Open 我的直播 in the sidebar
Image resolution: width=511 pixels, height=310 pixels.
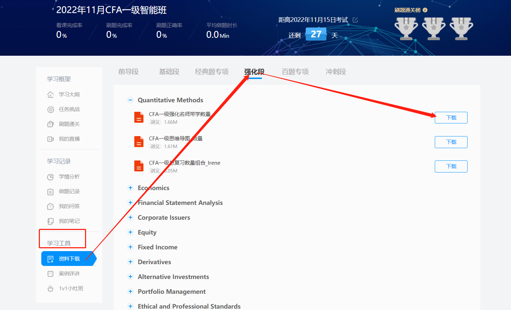pyautogui.click(x=69, y=139)
